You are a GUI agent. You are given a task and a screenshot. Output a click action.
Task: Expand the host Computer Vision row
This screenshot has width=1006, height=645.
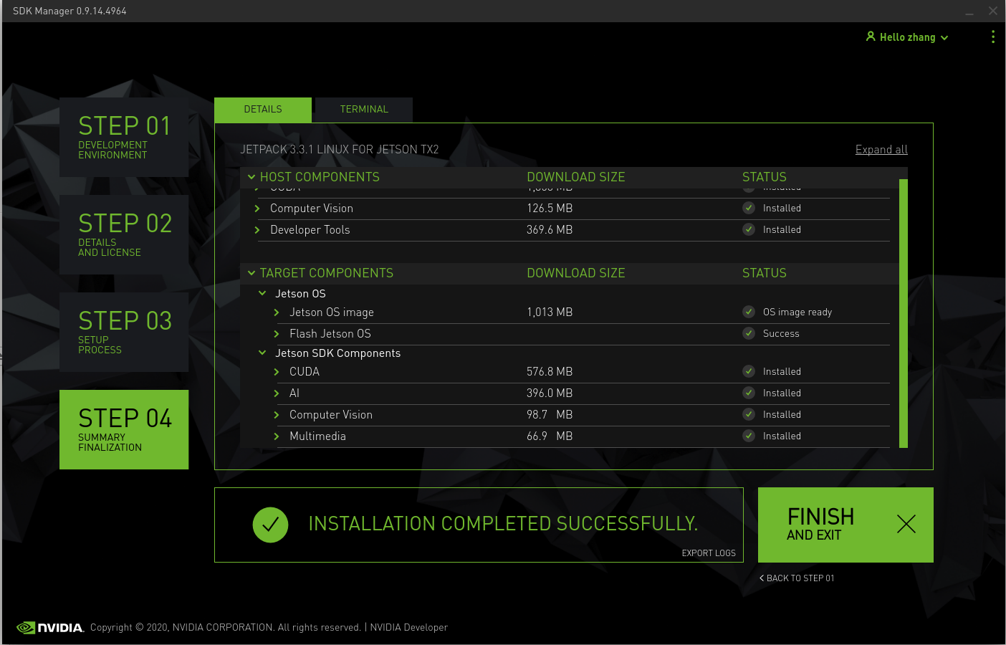click(x=257, y=209)
